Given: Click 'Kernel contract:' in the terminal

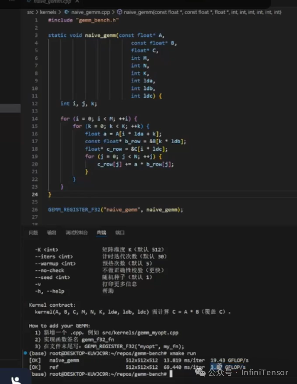Looking at the screenshot, I should coord(52,305).
